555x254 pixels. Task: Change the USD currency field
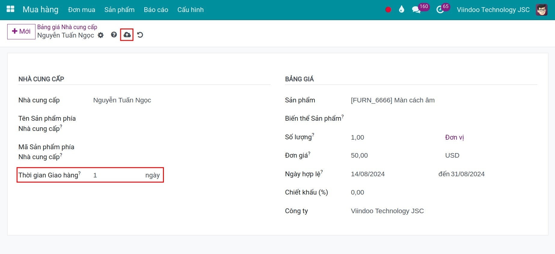click(x=452, y=156)
